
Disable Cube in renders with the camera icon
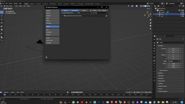point(183,14)
